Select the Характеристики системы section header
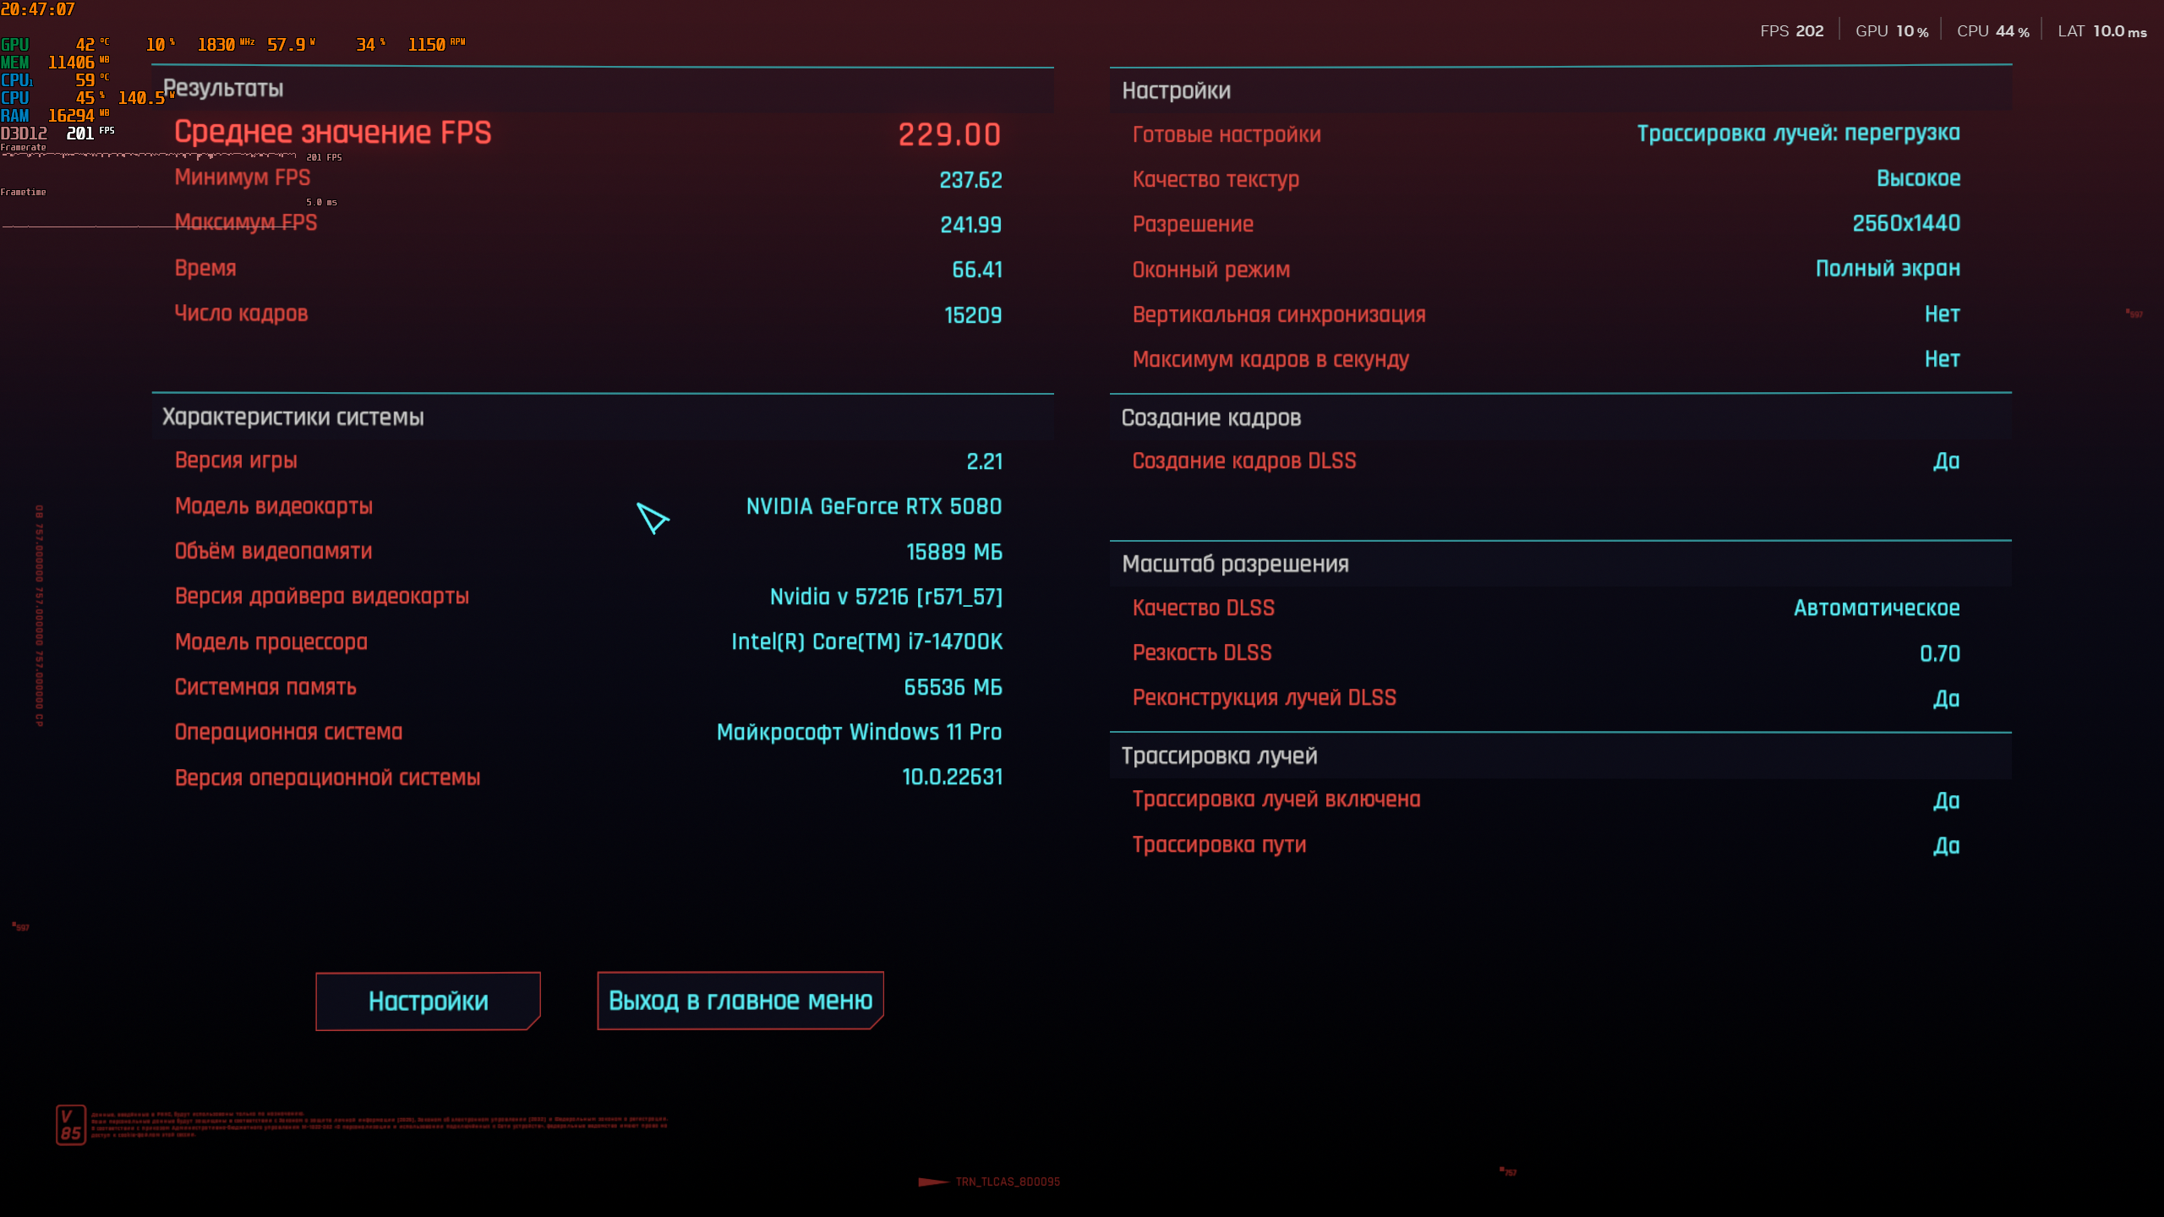 point(292,417)
